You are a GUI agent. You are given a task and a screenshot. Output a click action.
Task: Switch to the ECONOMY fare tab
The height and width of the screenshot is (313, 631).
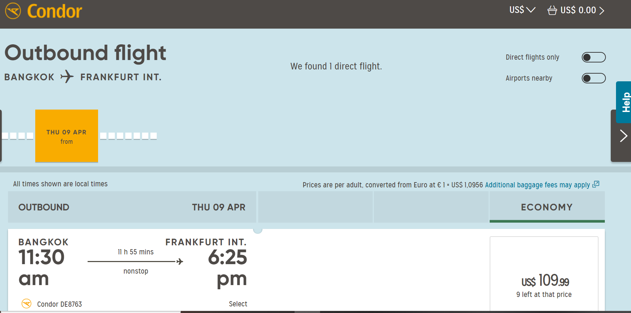[x=547, y=207]
